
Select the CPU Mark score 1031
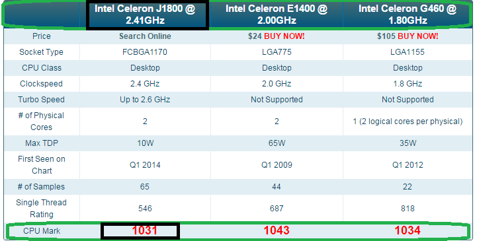point(144,230)
